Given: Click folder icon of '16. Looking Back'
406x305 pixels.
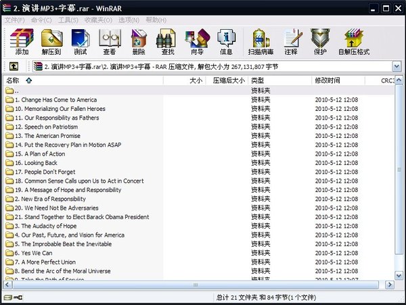Looking at the screenshot, I should tap(9, 163).
